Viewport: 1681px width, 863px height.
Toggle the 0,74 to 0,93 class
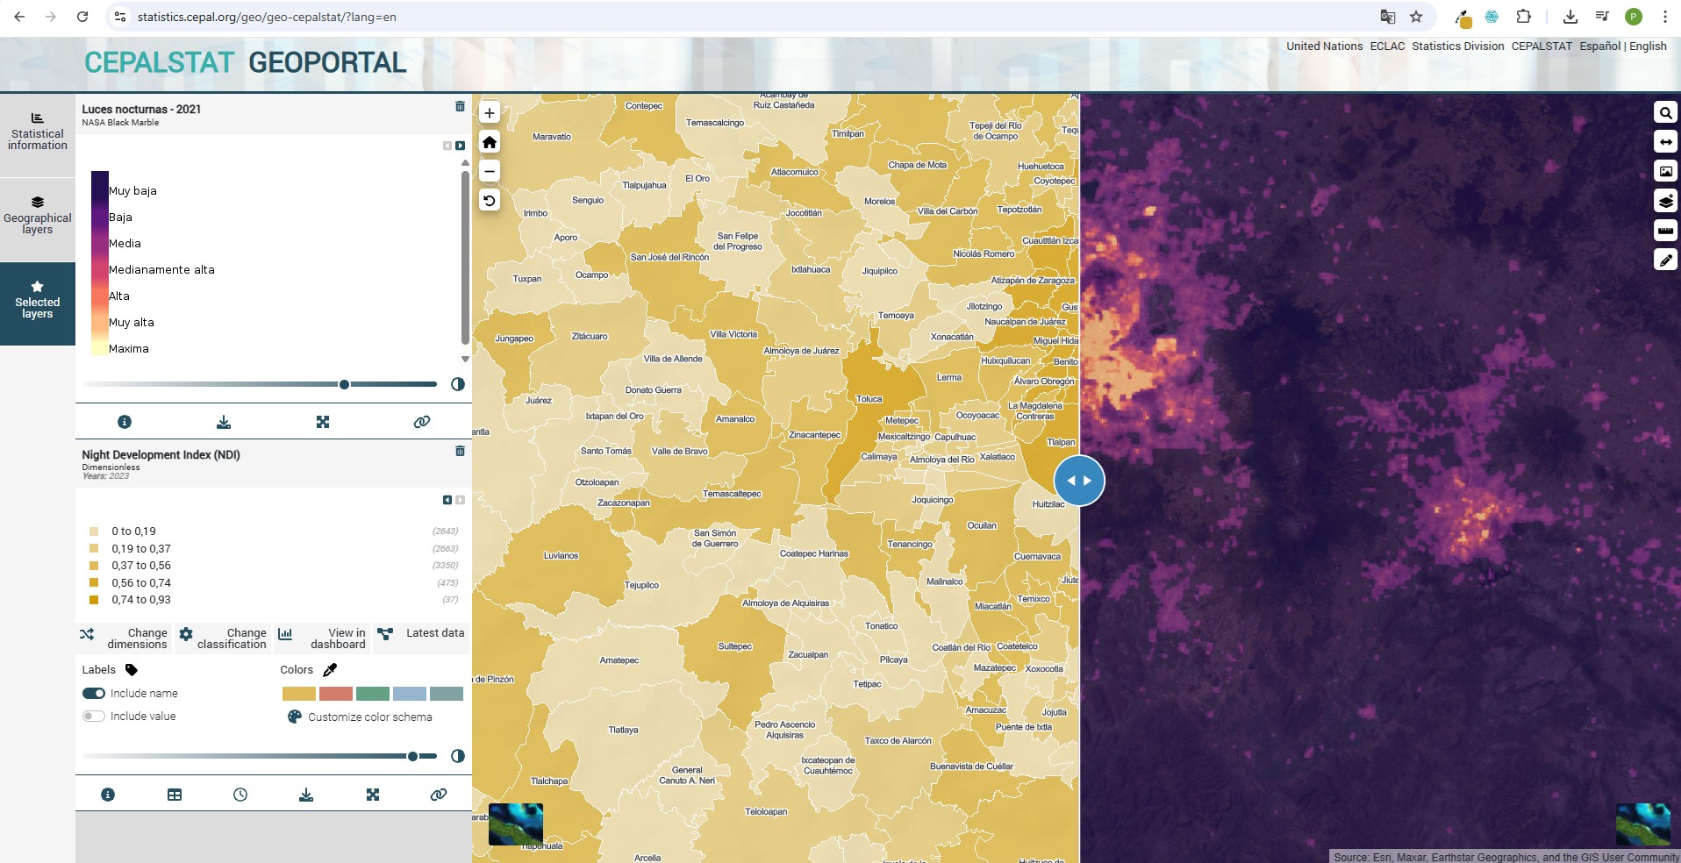click(94, 600)
